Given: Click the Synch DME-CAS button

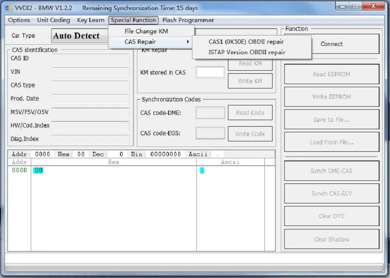Looking at the screenshot, I should [x=331, y=171].
